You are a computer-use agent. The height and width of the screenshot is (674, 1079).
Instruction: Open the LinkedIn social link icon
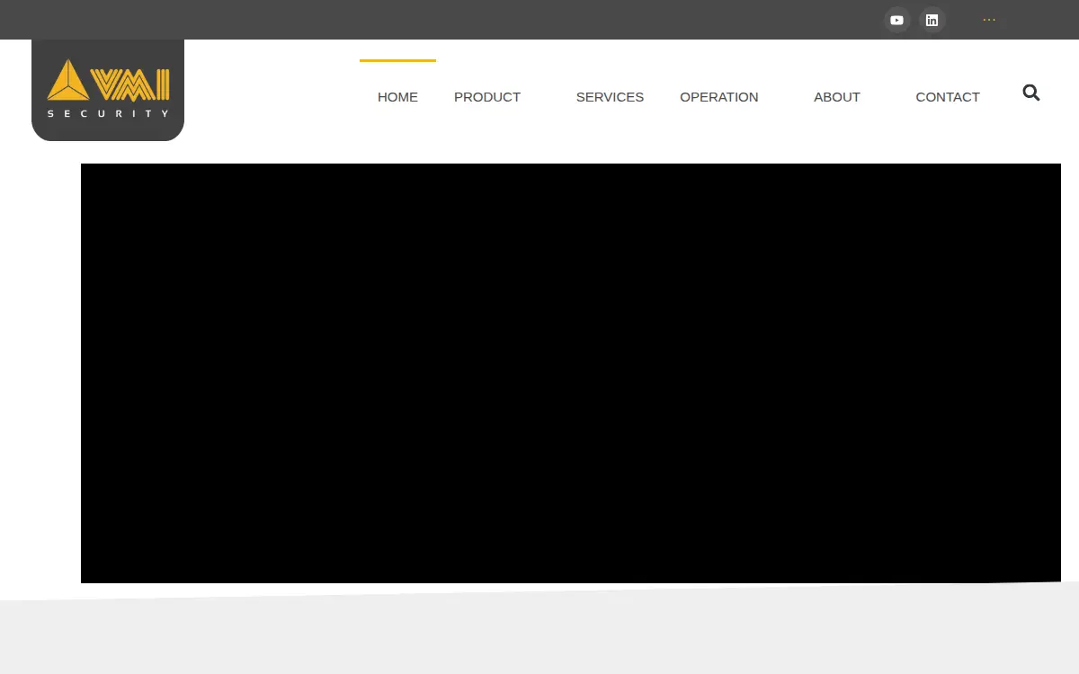(932, 20)
